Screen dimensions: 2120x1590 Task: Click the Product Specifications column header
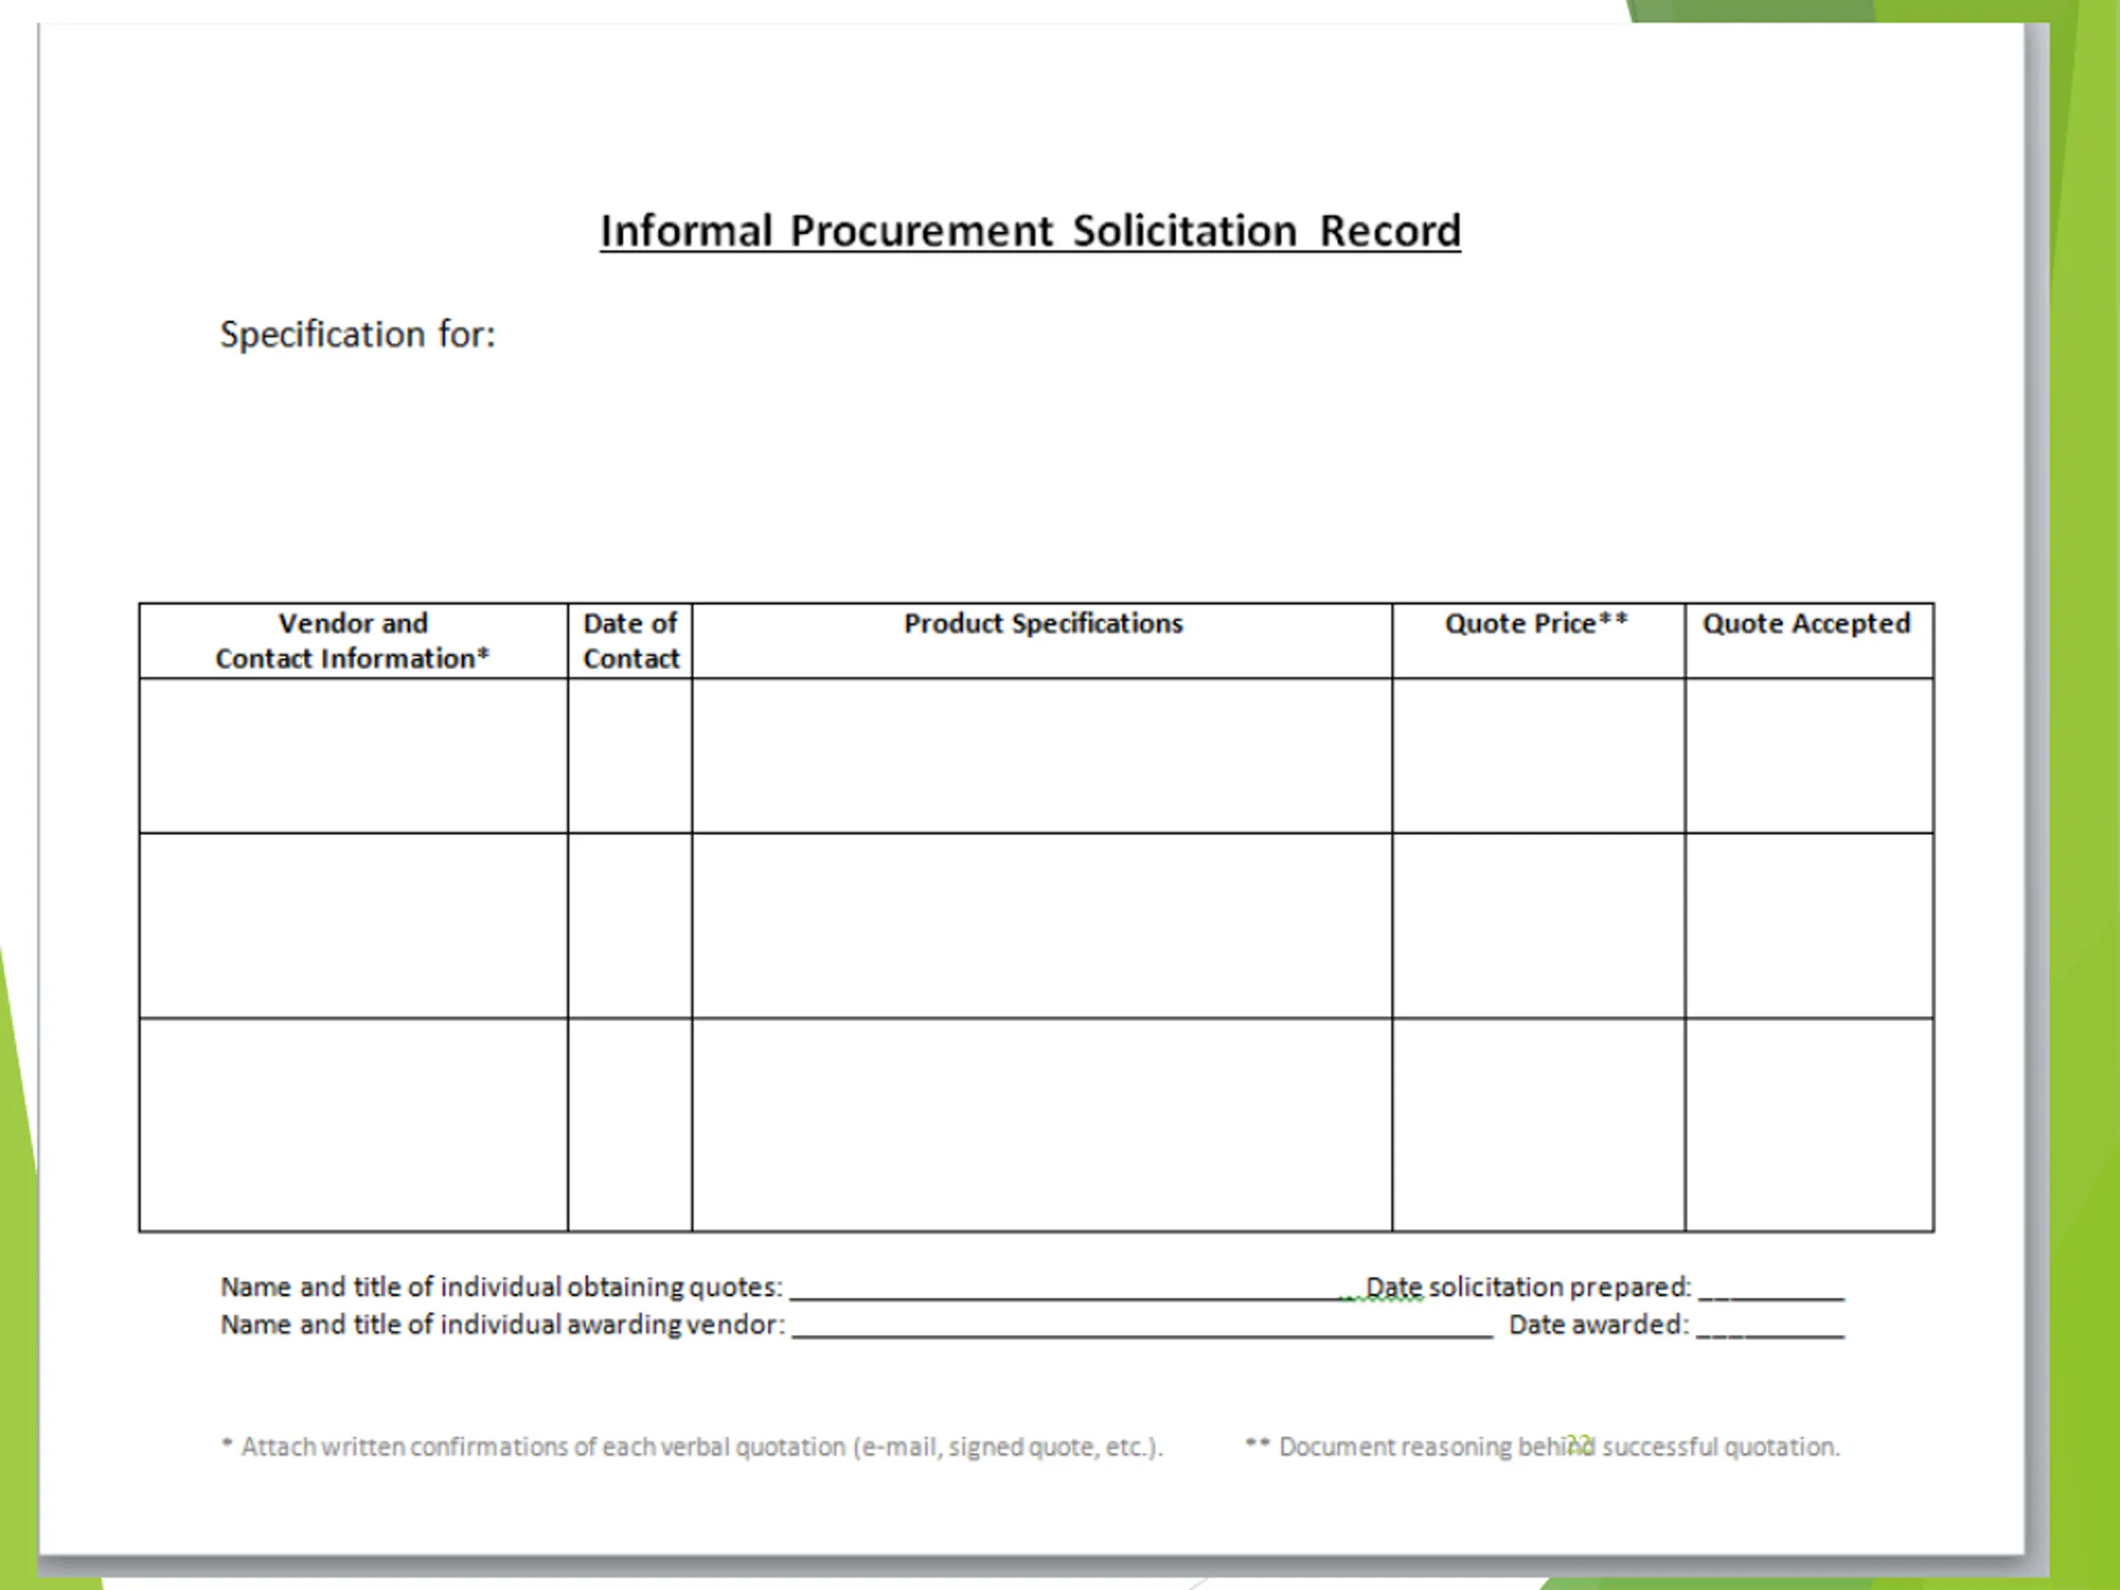point(1043,624)
